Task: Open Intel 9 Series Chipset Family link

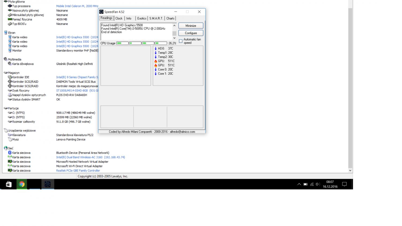Action: coord(77,77)
